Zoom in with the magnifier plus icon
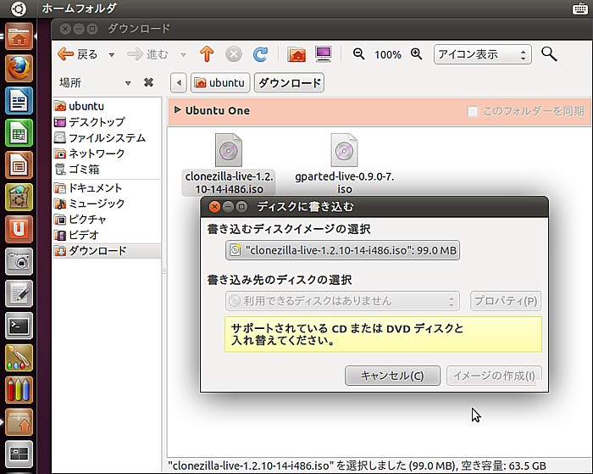This screenshot has width=593, height=474. [x=417, y=54]
